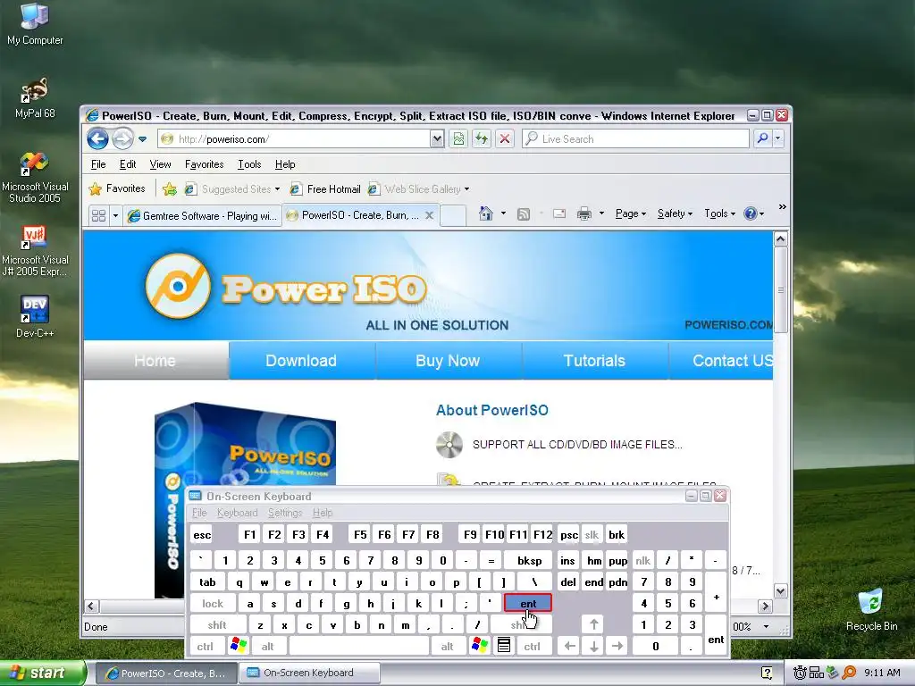The height and width of the screenshot is (686, 915).
Task: Open the Help question mark icon in IE
Action: coord(751,213)
